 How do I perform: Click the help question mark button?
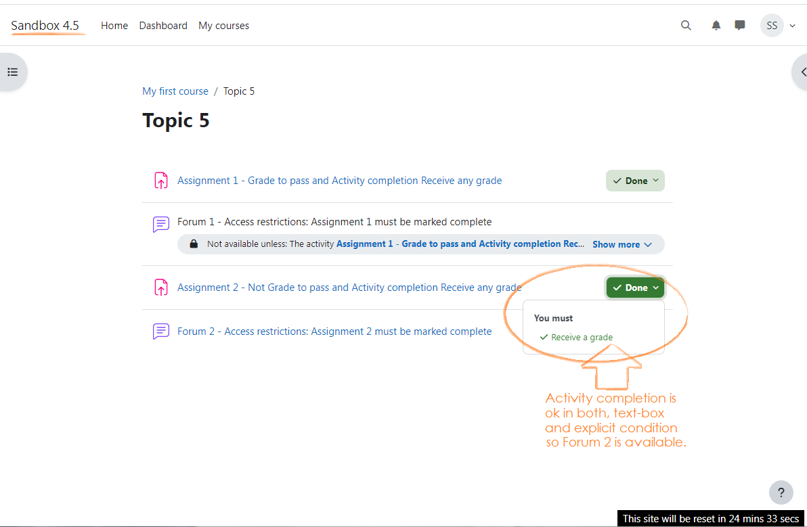tap(781, 492)
